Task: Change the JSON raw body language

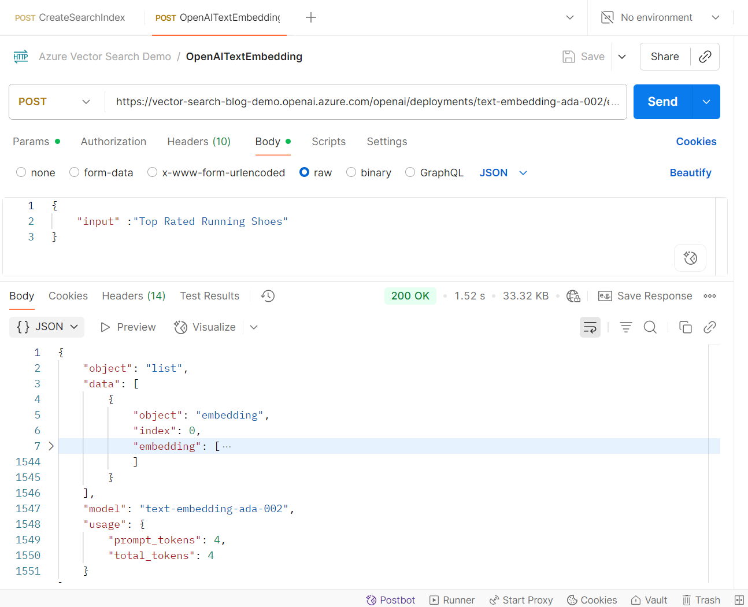Action: 503,173
